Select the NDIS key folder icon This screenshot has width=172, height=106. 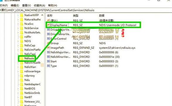click(22, 41)
